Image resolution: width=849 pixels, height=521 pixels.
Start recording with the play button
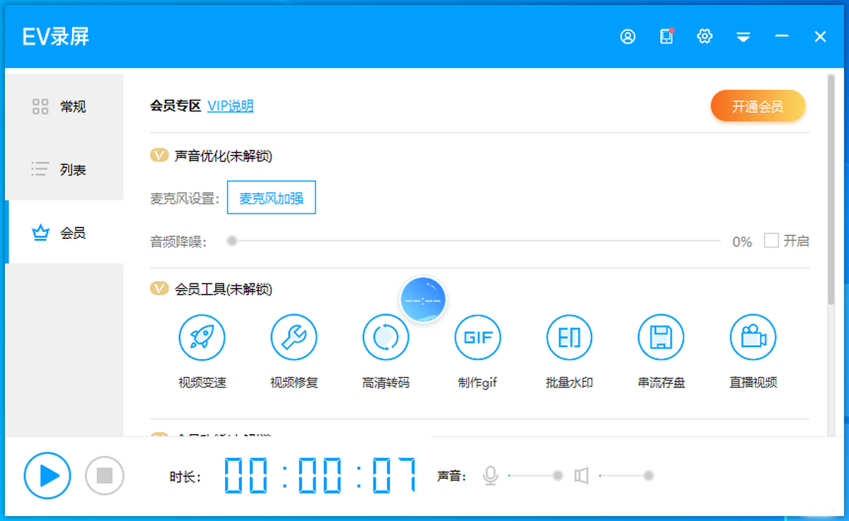click(x=47, y=476)
